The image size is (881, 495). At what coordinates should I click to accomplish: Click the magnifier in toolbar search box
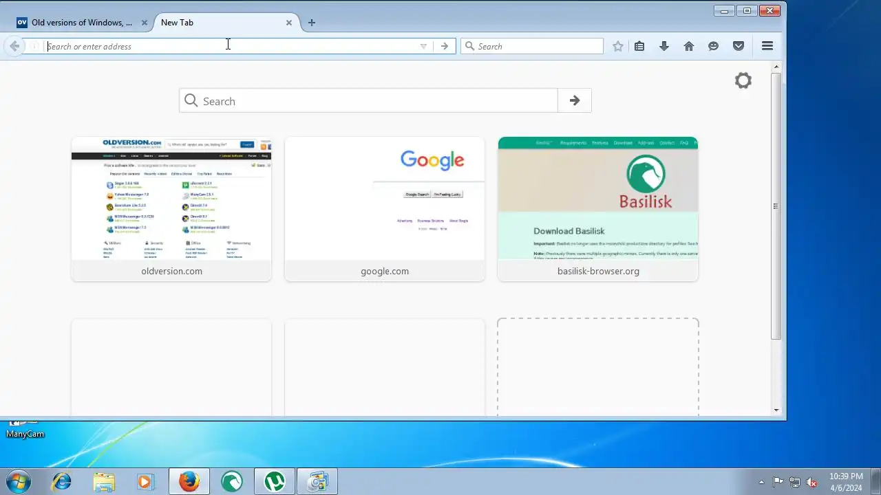click(469, 46)
